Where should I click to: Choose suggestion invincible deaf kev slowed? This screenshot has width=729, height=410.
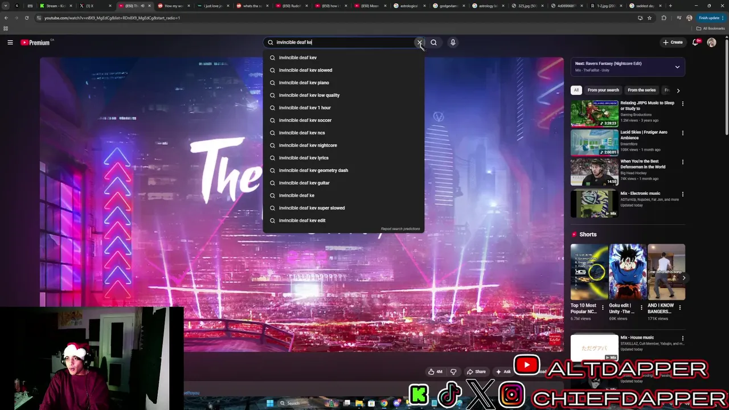[343, 70]
